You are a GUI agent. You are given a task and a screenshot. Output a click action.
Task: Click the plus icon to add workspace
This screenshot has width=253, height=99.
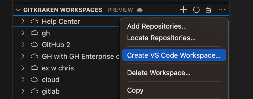[x=183, y=10]
